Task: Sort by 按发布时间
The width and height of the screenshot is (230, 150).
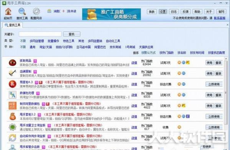Action: pyautogui.click(x=197, y=52)
